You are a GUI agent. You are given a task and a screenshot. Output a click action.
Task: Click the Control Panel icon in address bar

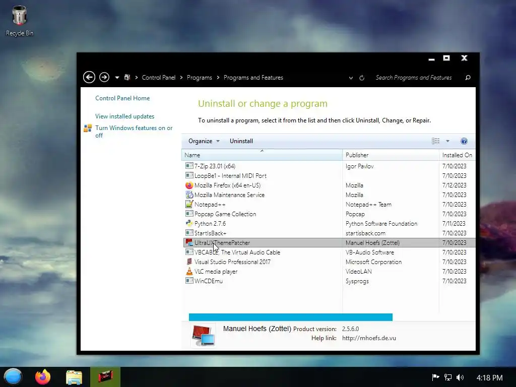(127, 77)
